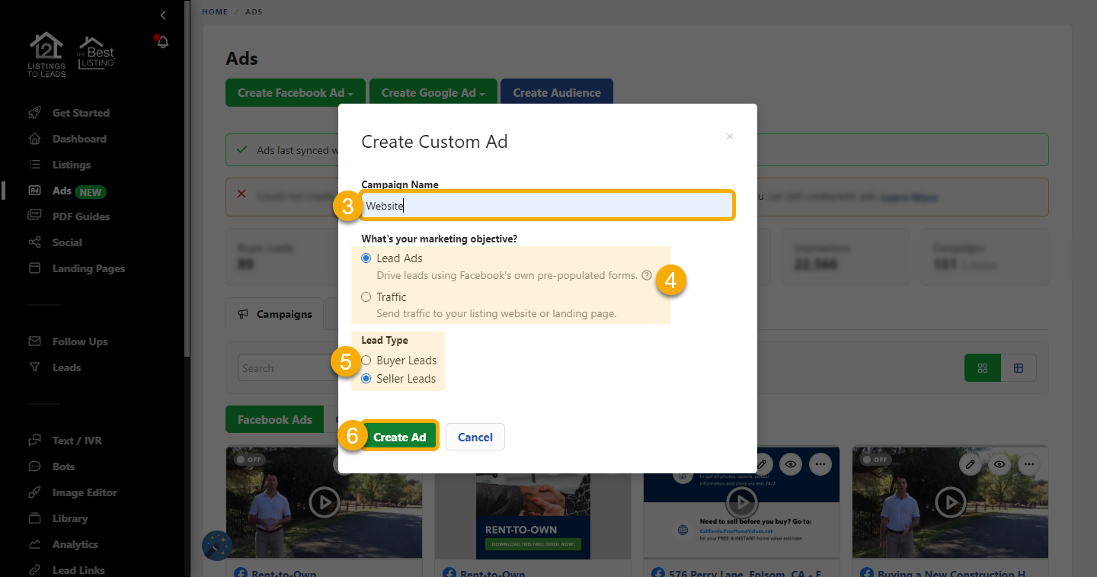Image resolution: width=1097 pixels, height=577 pixels.
Task: Select the Facebook Ads tab
Action: tap(274, 419)
